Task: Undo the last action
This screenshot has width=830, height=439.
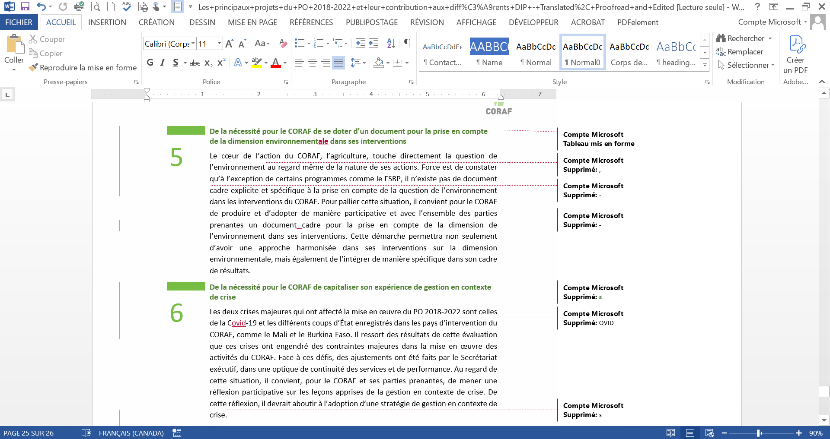Action: (41, 6)
